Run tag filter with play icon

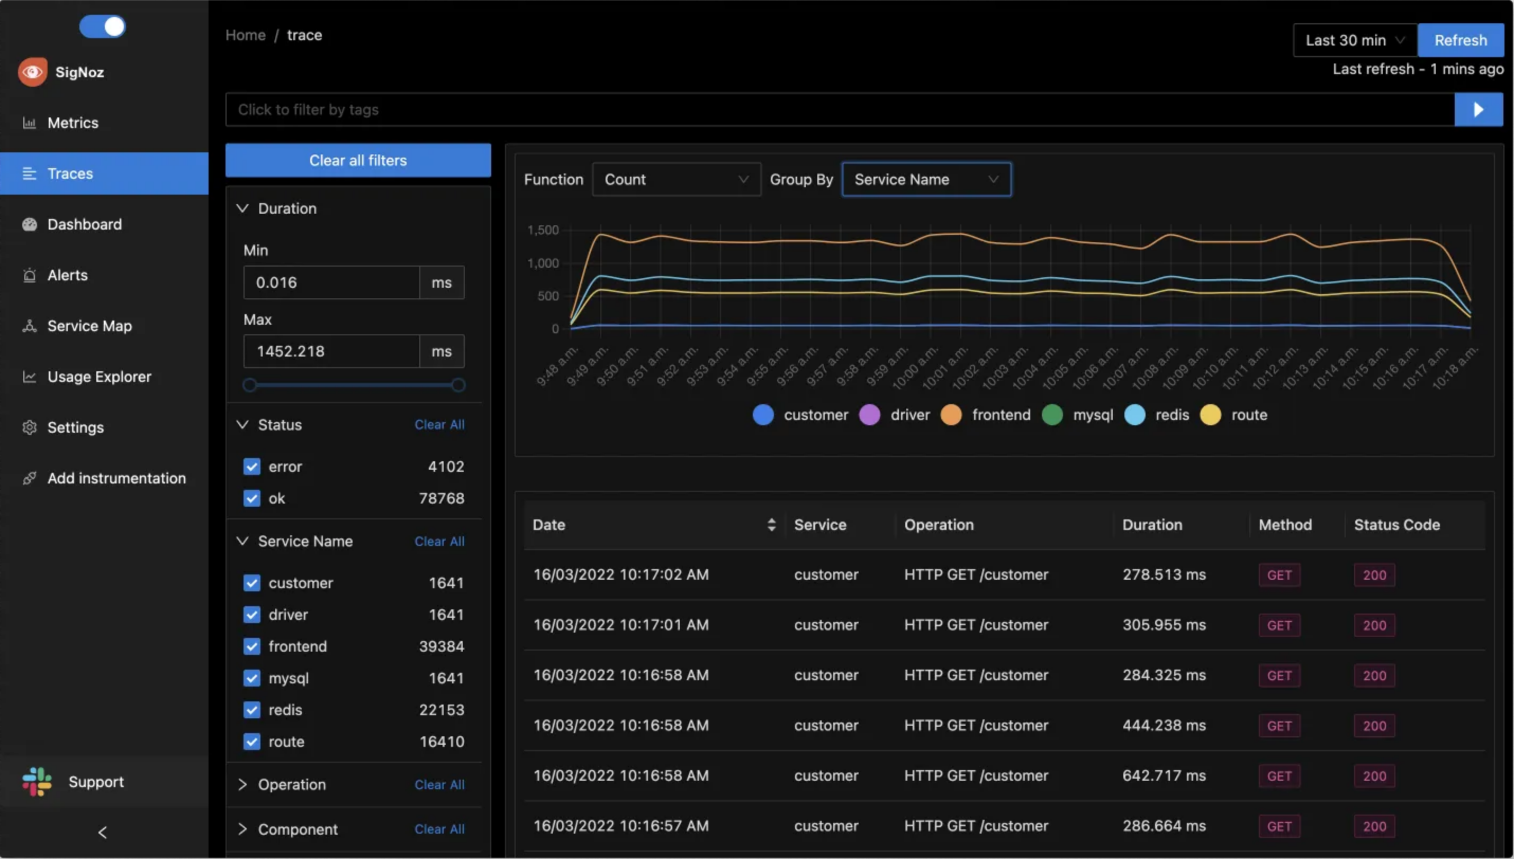coord(1478,109)
